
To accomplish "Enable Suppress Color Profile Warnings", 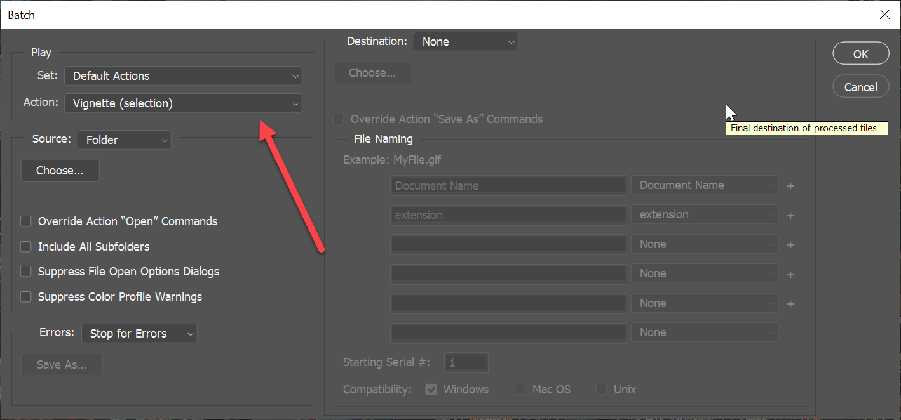I will pos(26,297).
